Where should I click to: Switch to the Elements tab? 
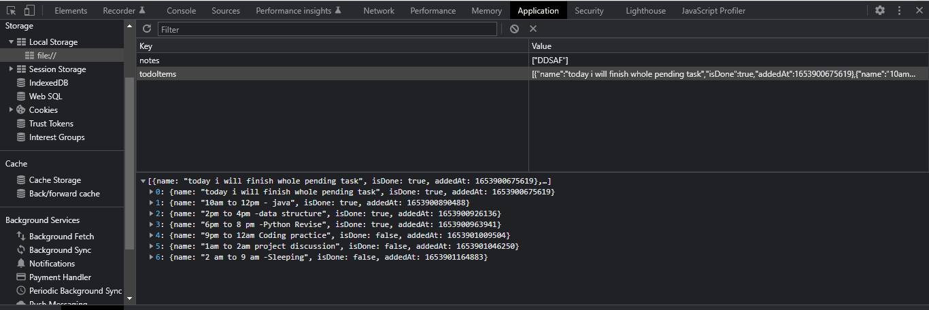click(71, 10)
